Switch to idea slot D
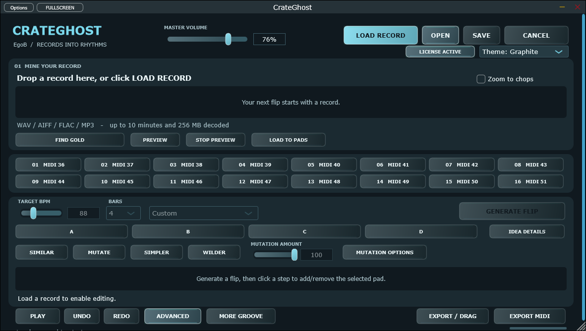Image resolution: width=586 pixels, height=331 pixels. coord(421,231)
